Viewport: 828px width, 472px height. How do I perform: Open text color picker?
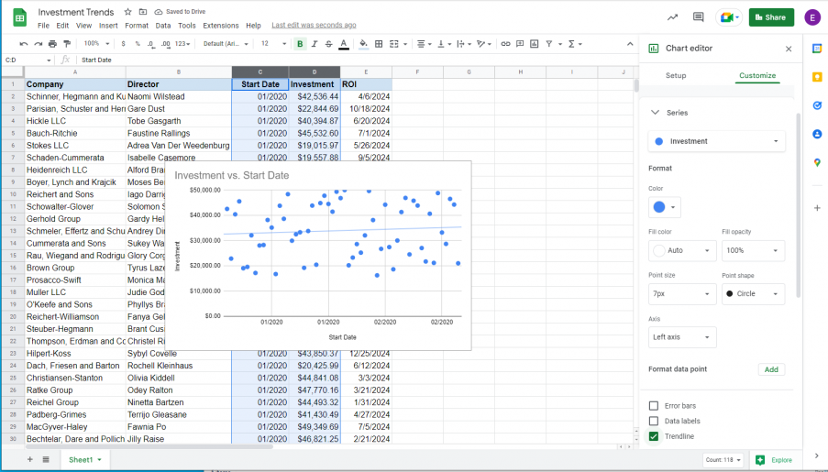point(343,44)
